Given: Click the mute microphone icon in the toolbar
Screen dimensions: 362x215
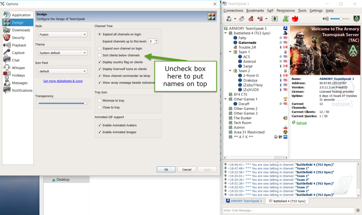Looking at the screenshot, I should click(x=251, y=19).
